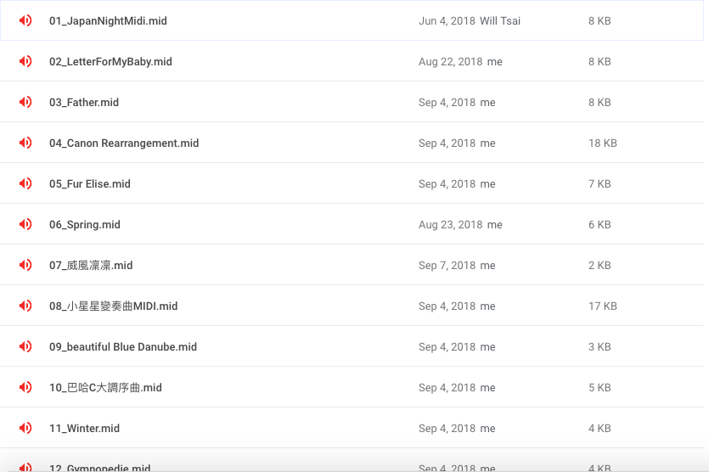
Task: Select the 10_巴哈C大調序曲.mid file row
Action: tap(352, 387)
